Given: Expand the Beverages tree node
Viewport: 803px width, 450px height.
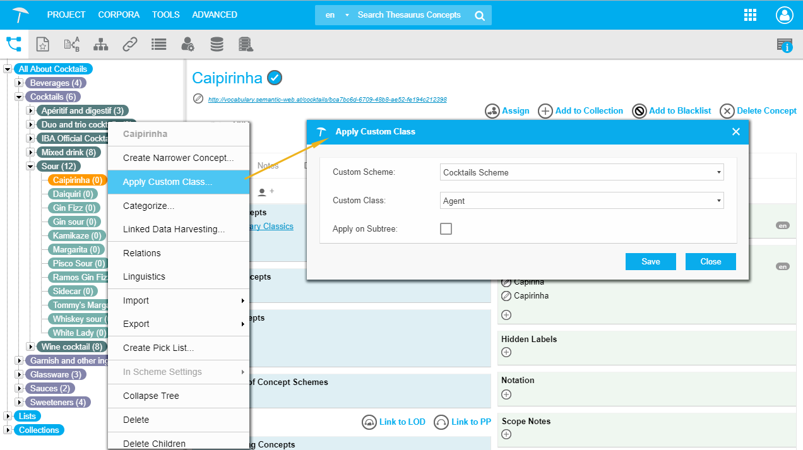Looking at the screenshot, I should (19, 83).
